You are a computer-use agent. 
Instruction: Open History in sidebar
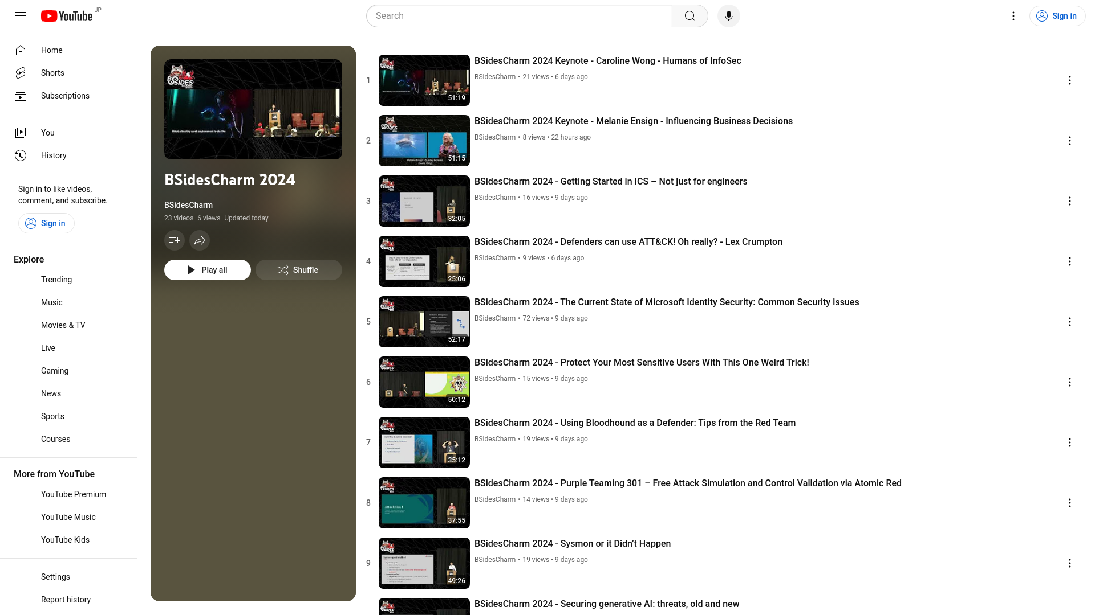[68, 155]
